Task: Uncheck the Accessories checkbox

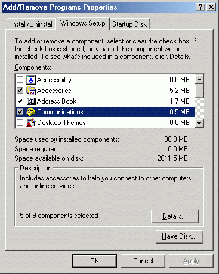Action: [x=20, y=91]
